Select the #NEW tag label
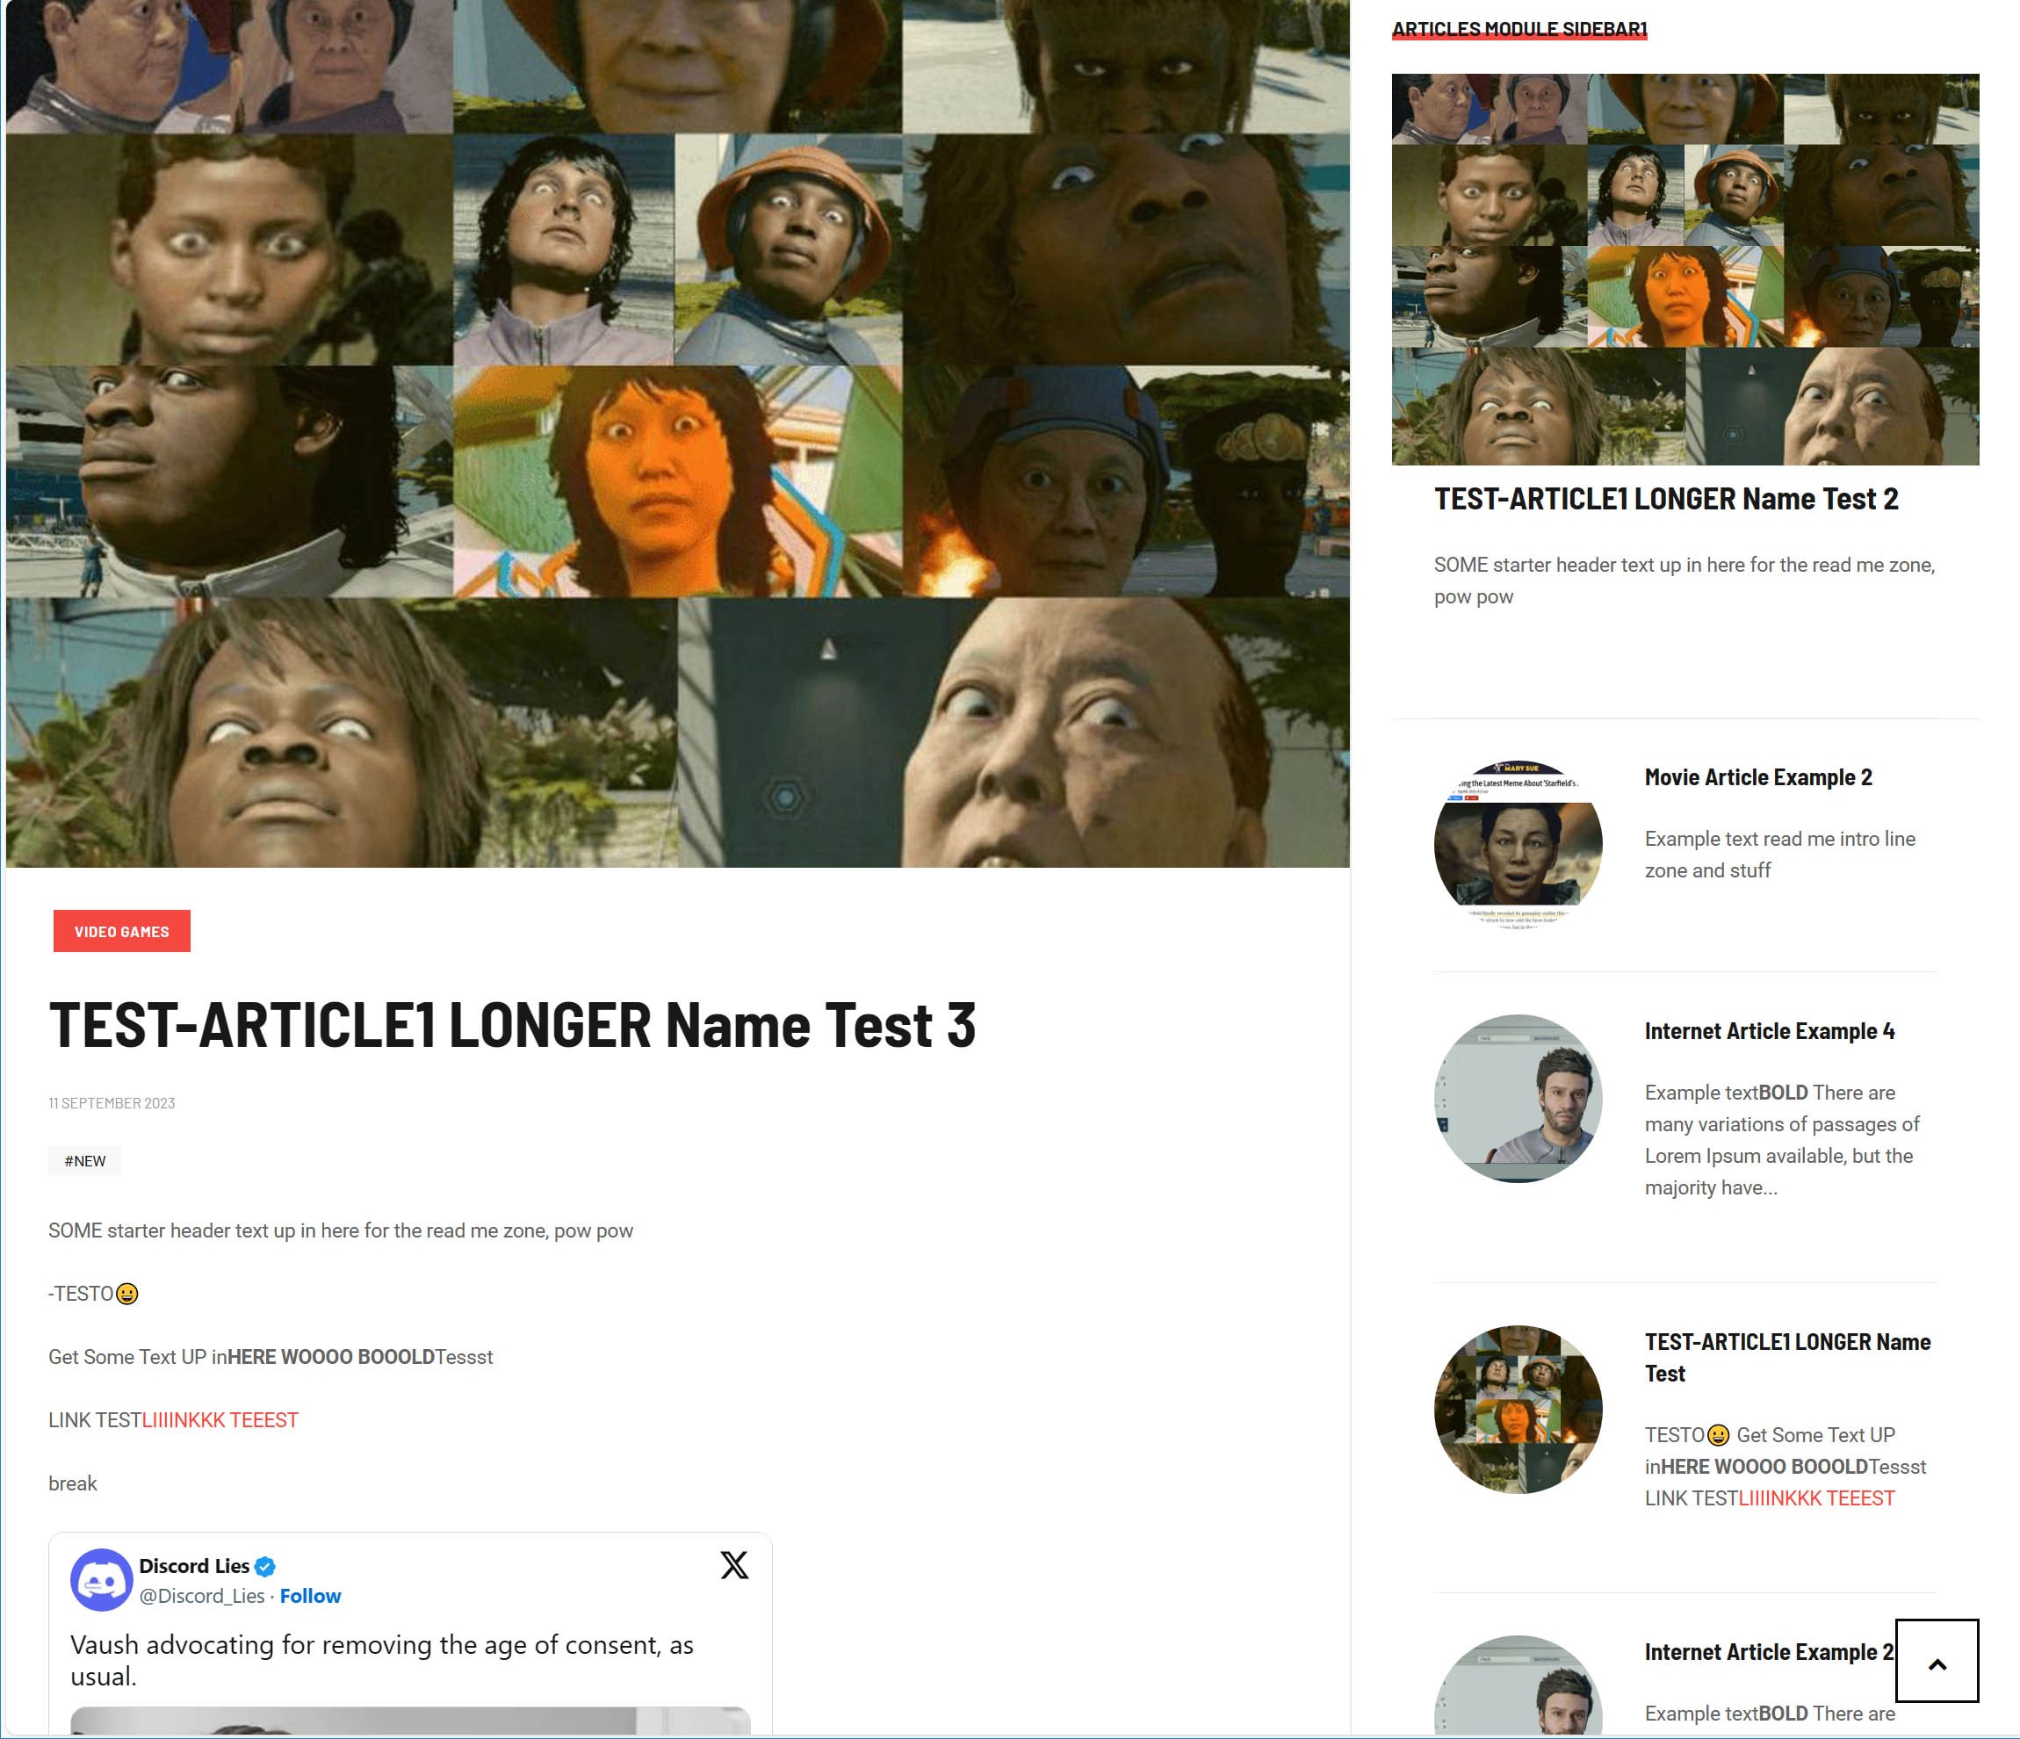2020x1739 pixels. (x=85, y=1161)
